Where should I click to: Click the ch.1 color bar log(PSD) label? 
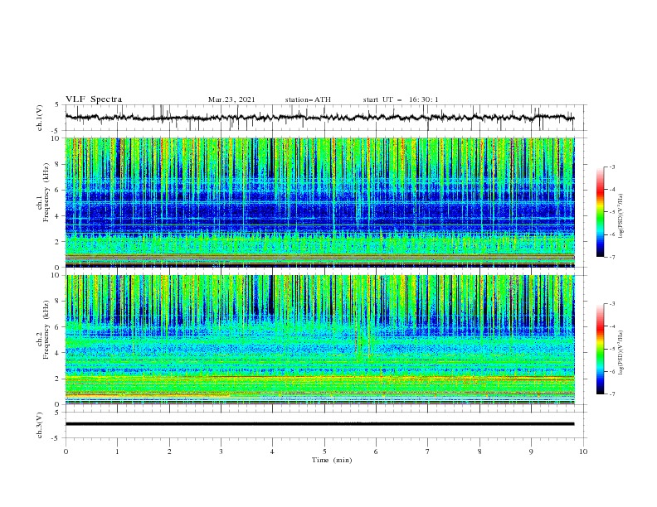point(621,216)
